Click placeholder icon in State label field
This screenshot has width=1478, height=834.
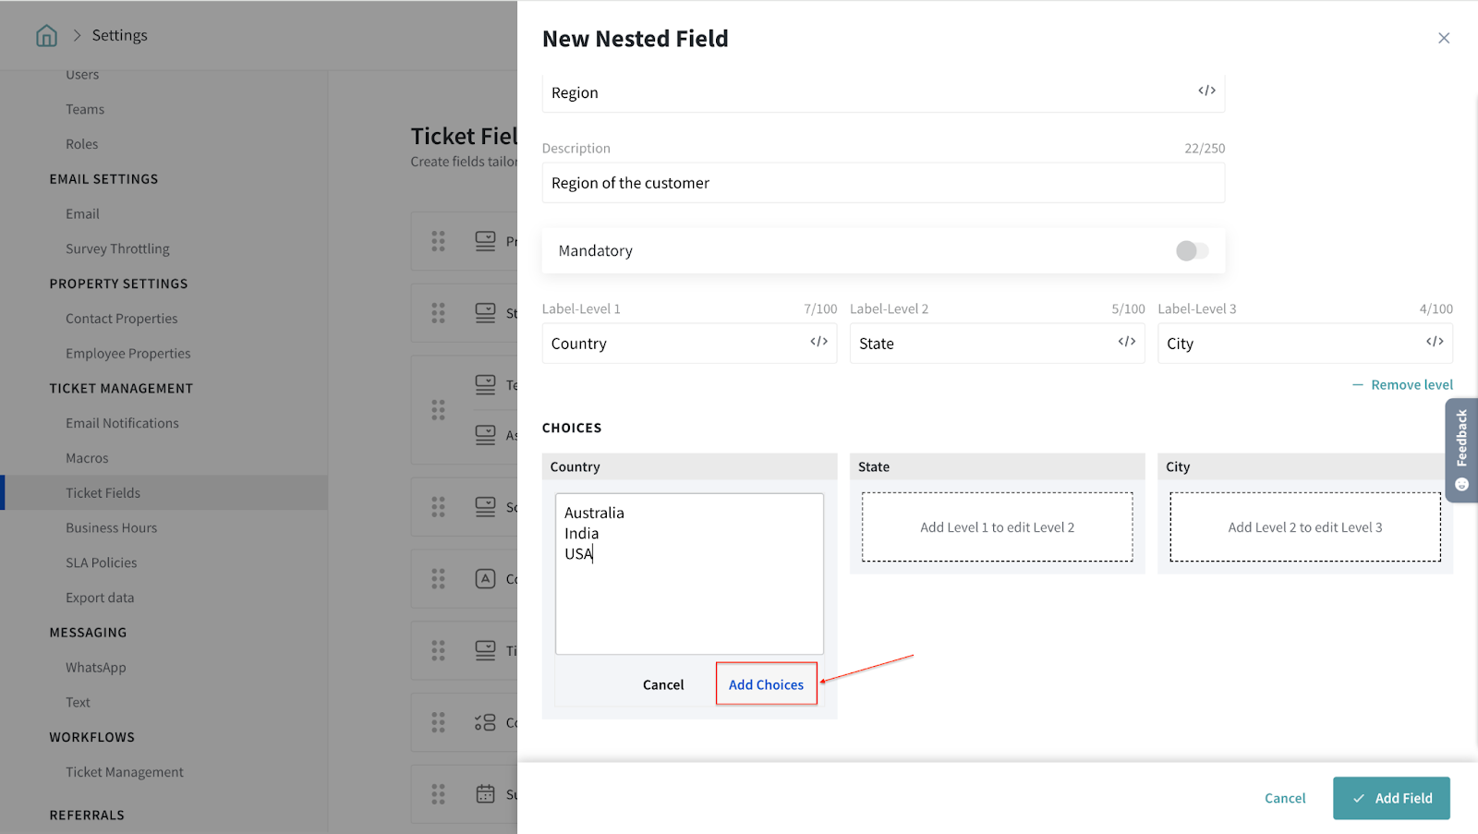1126,342
